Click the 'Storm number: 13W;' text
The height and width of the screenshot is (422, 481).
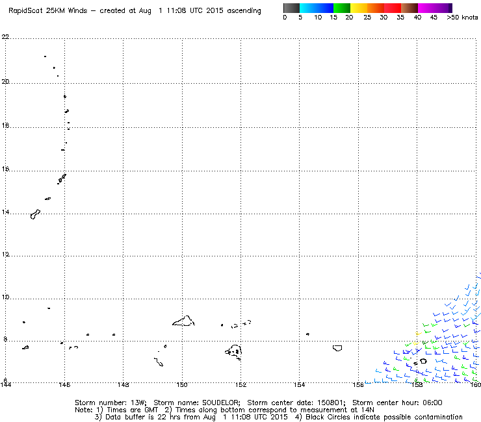click(110, 403)
